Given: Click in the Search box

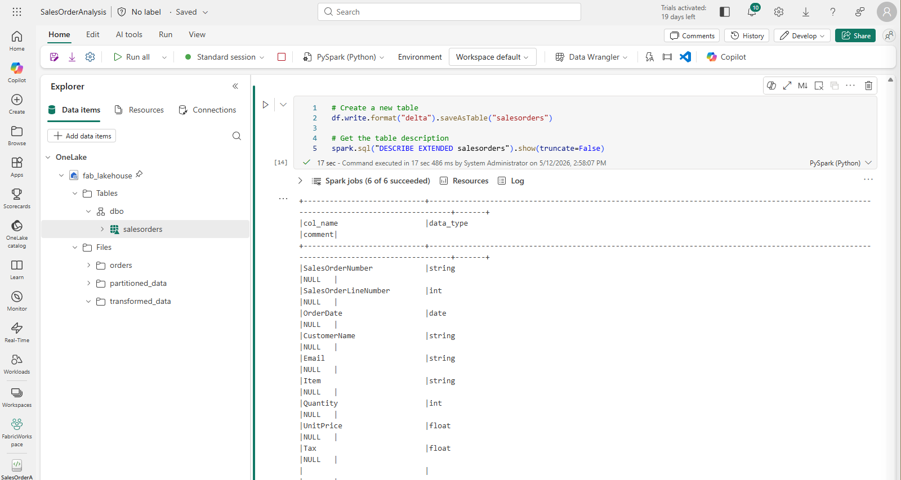Looking at the screenshot, I should [x=449, y=12].
